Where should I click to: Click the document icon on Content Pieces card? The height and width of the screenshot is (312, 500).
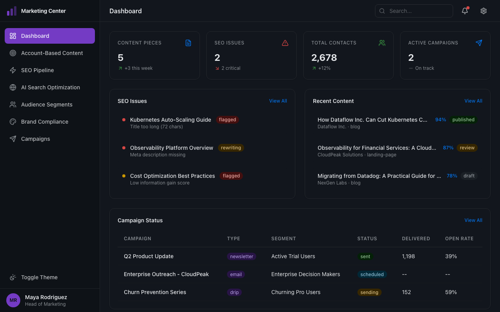coord(188,43)
